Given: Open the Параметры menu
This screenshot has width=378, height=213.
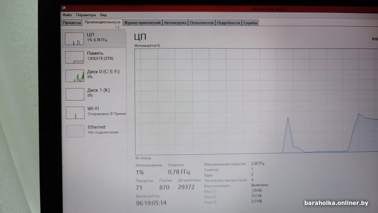Looking at the screenshot, I should (x=86, y=15).
